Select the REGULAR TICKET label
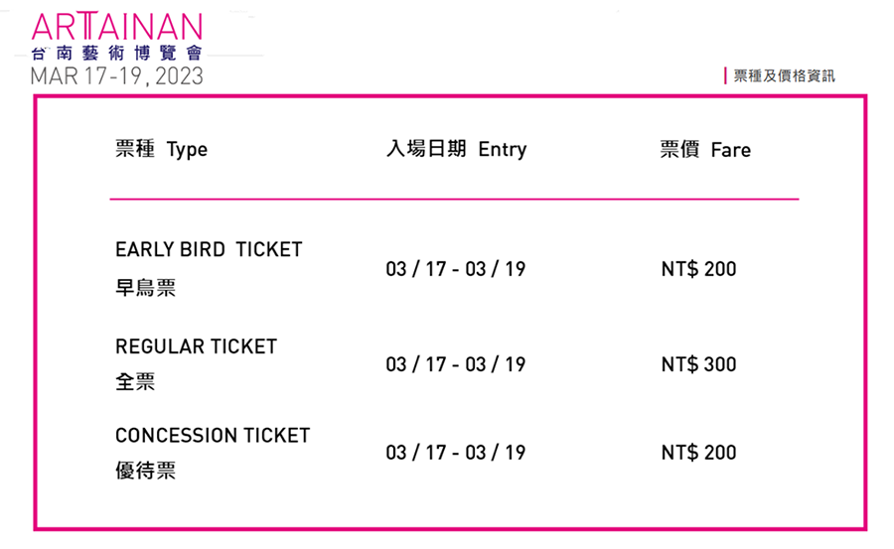 click(196, 346)
